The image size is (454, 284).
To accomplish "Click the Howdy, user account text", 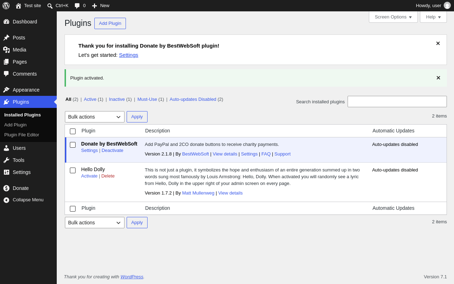I will tap(428, 6).
